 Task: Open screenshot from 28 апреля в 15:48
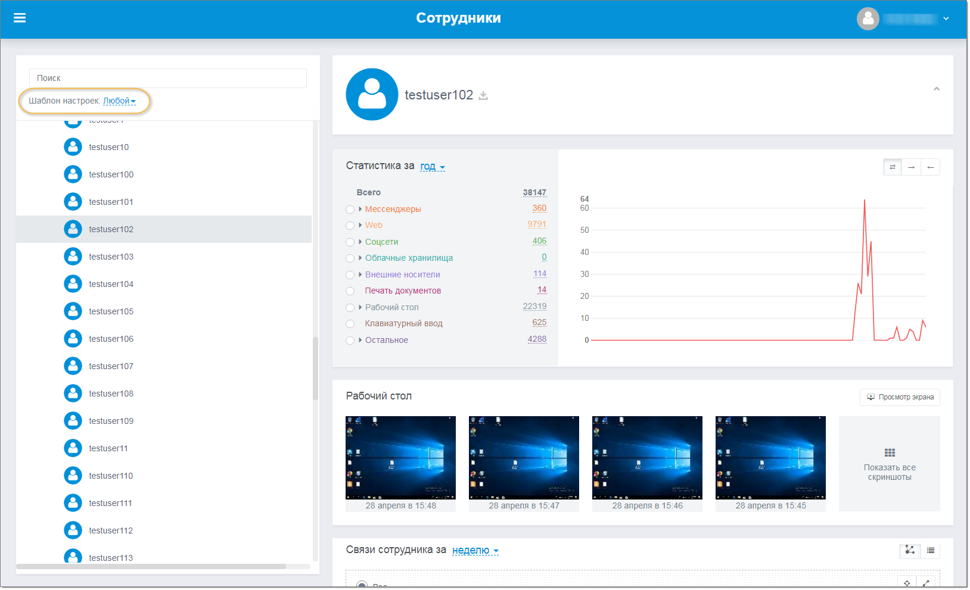click(400, 457)
